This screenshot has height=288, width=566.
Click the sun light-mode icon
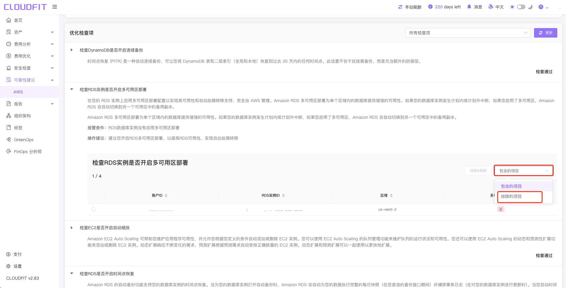(512, 7)
